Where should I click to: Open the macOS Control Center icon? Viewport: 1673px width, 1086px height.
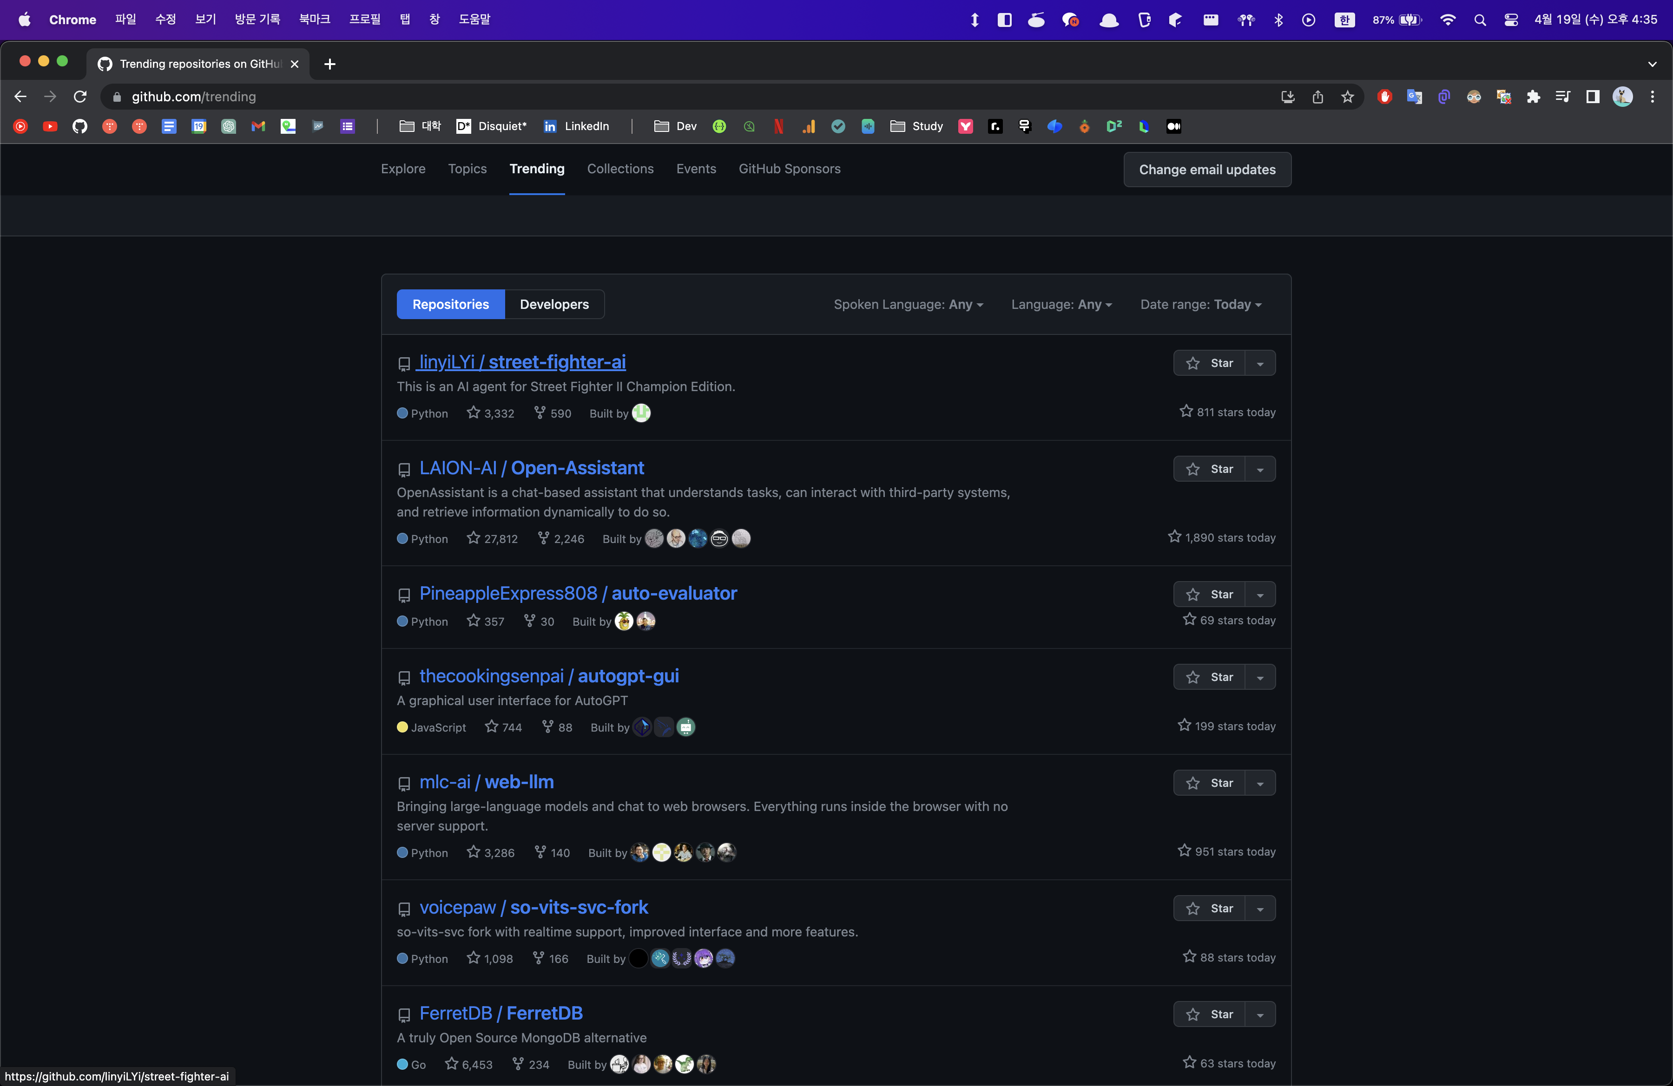point(1511,20)
